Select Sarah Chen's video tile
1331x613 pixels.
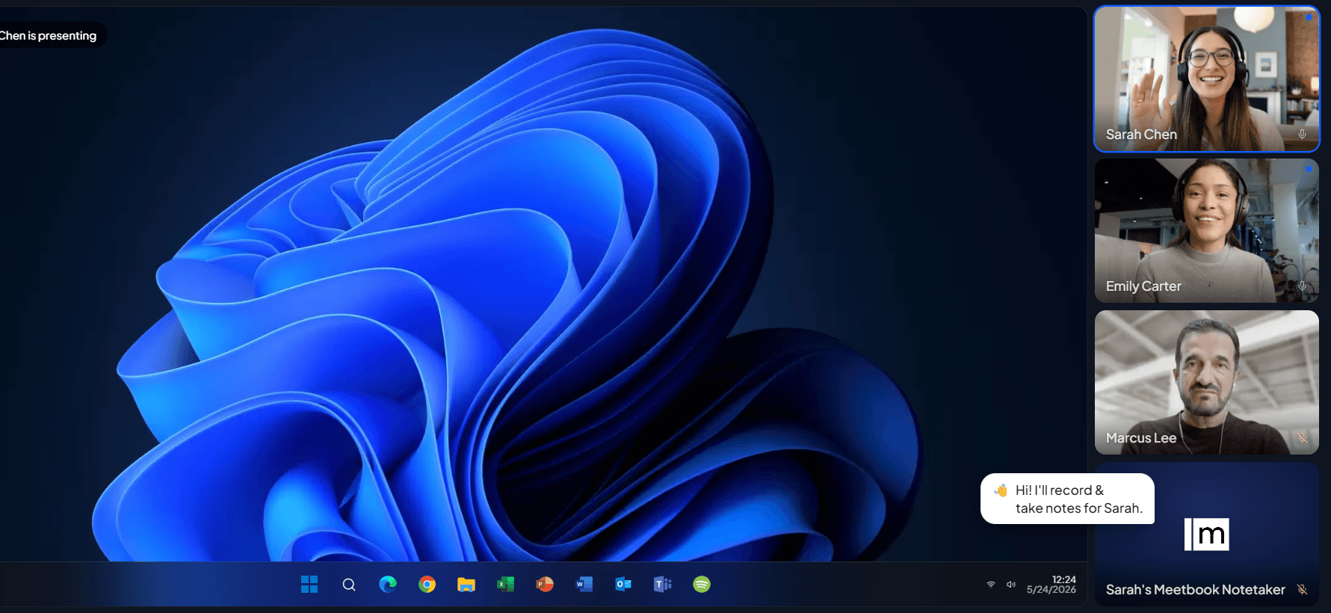[1207, 79]
